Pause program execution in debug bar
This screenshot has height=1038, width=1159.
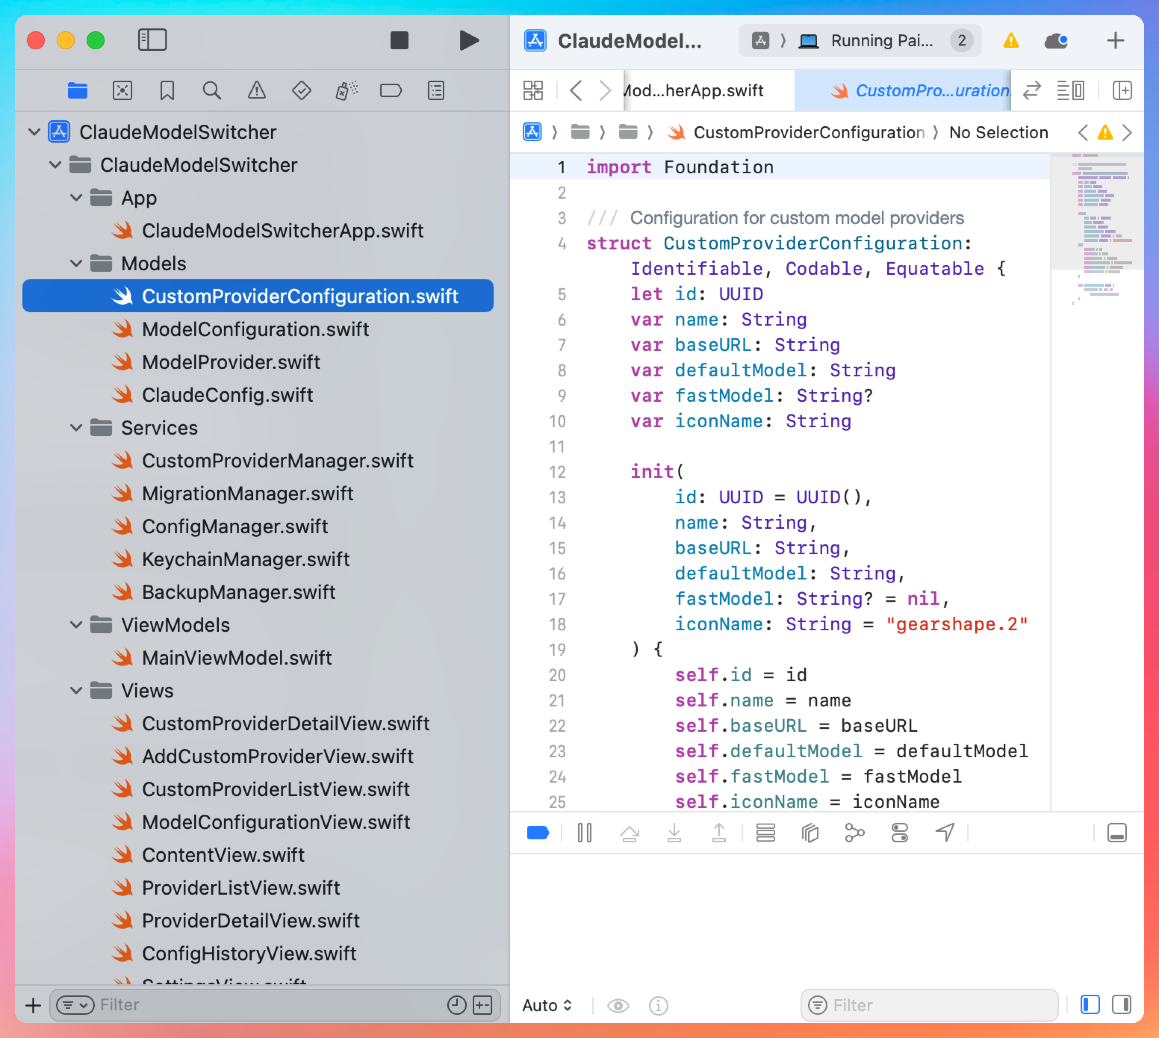[585, 833]
